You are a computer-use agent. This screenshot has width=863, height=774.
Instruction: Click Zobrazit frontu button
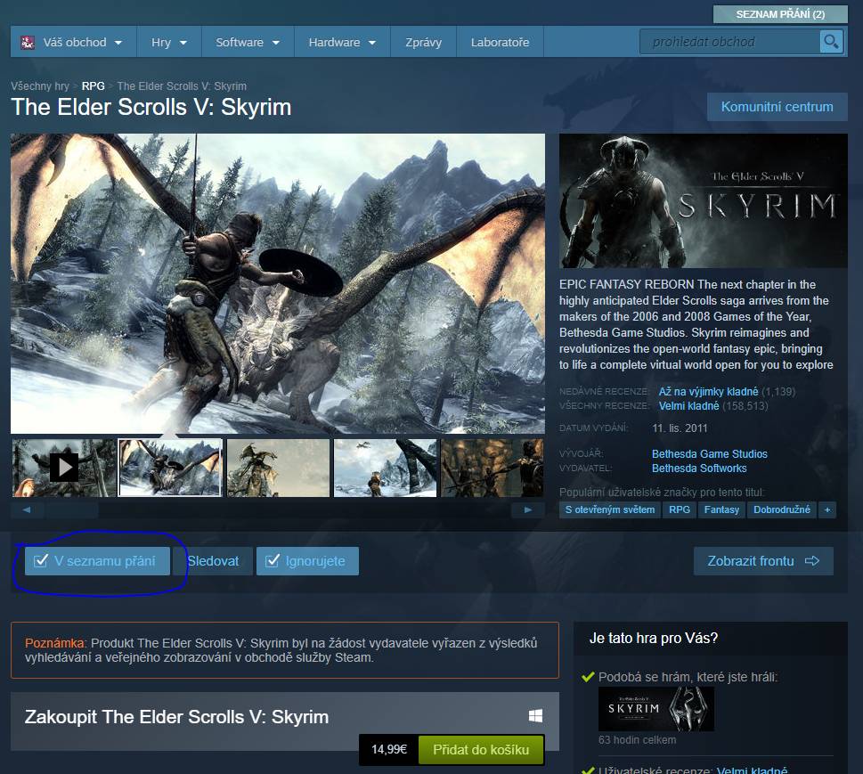coord(763,561)
